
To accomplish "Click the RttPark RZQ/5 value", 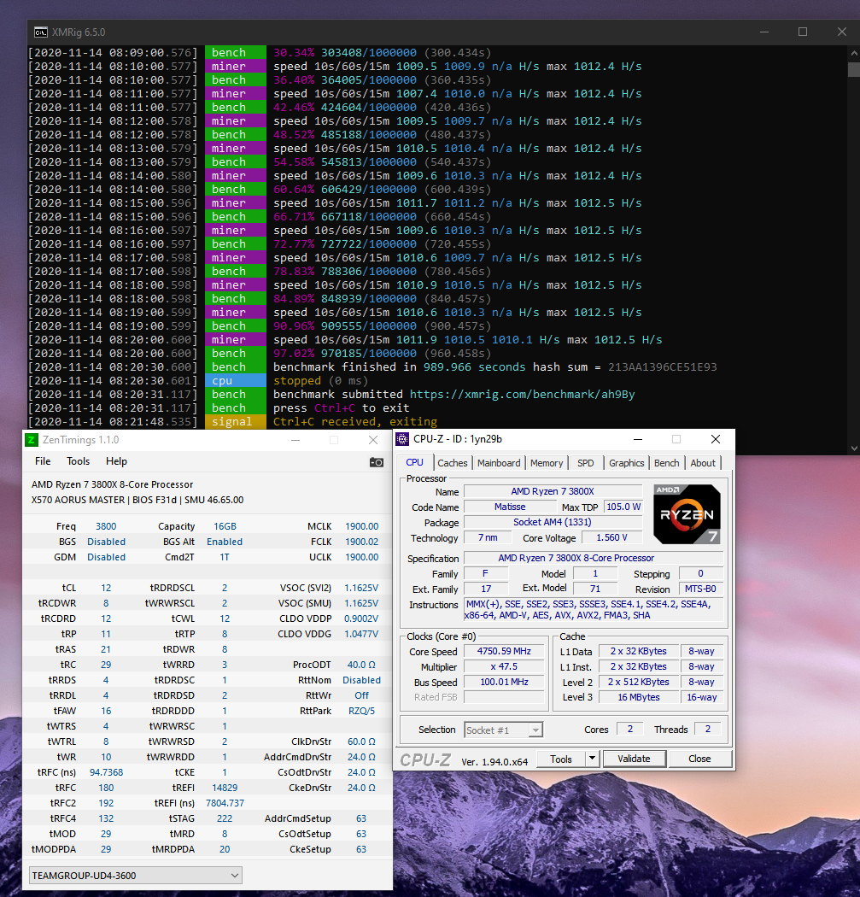I will pos(362,711).
